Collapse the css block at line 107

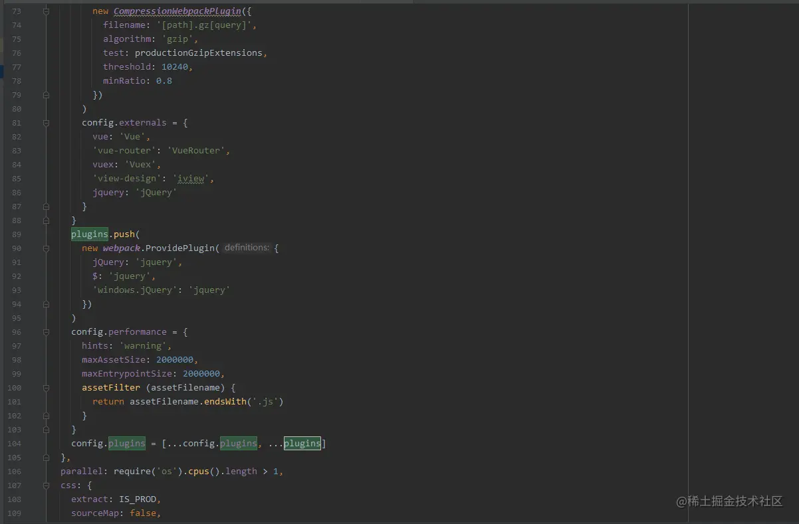46,485
